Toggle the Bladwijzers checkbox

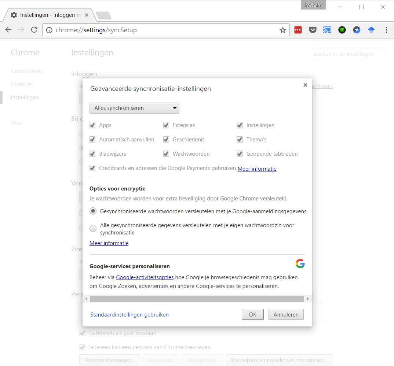click(92, 154)
